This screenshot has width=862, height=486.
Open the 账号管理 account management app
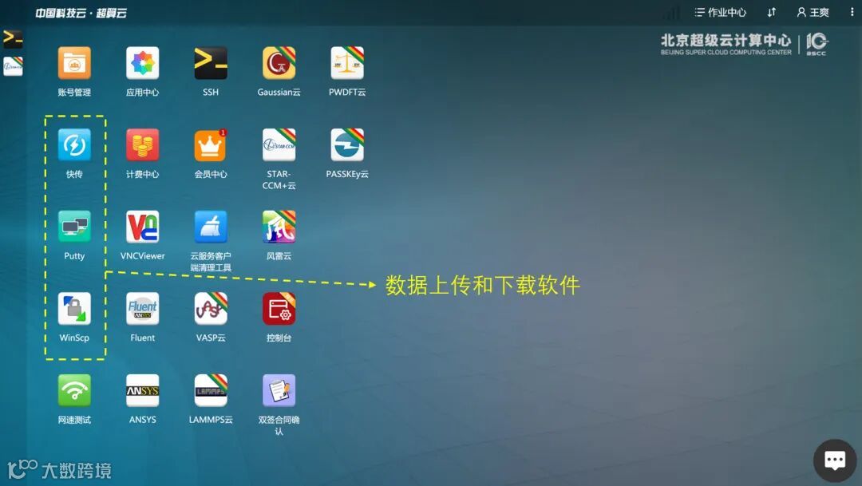[x=74, y=64]
